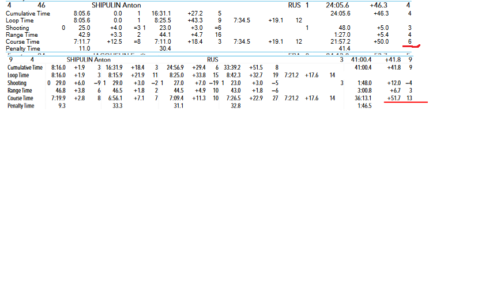Click the 24:56.9 cumulative time value
Viewport: 478px width, 307px height.
[x=177, y=68]
